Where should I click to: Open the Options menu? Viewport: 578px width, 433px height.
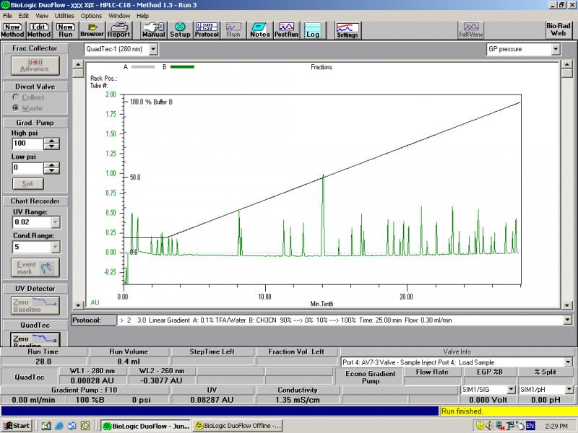[x=91, y=15]
